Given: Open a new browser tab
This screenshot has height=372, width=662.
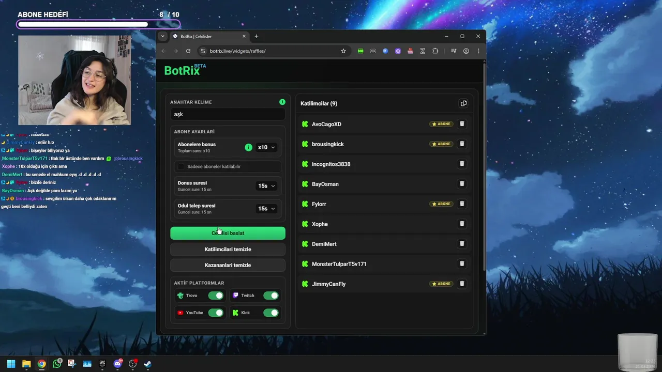Looking at the screenshot, I should tap(256, 36).
